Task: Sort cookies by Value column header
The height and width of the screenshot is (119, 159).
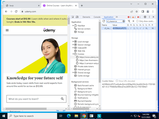Action: pyautogui.click(x=119, y=25)
